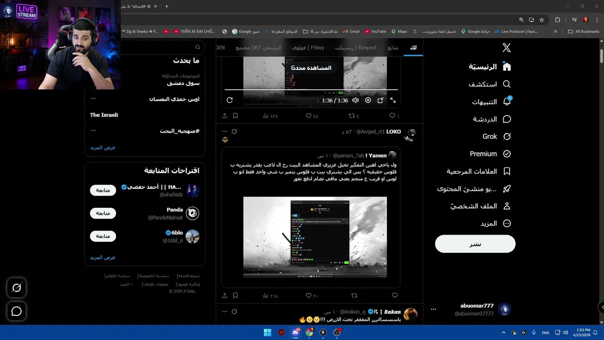604x340 pixels.
Task: Open Grok from the sidebar
Action: [x=497, y=136]
